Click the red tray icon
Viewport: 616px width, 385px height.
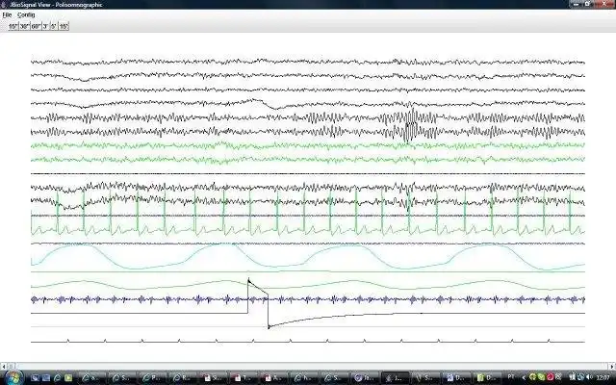(x=551, y=377)
